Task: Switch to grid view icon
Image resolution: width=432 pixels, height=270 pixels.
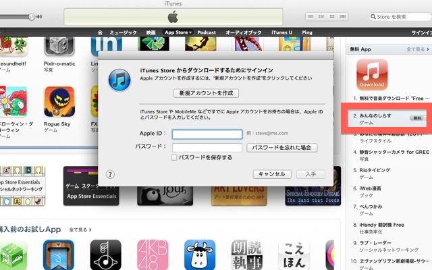Action: pos(332,17)
